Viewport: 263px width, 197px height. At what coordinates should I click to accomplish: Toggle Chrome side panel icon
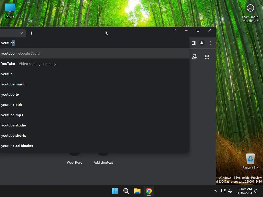point(194,43)
